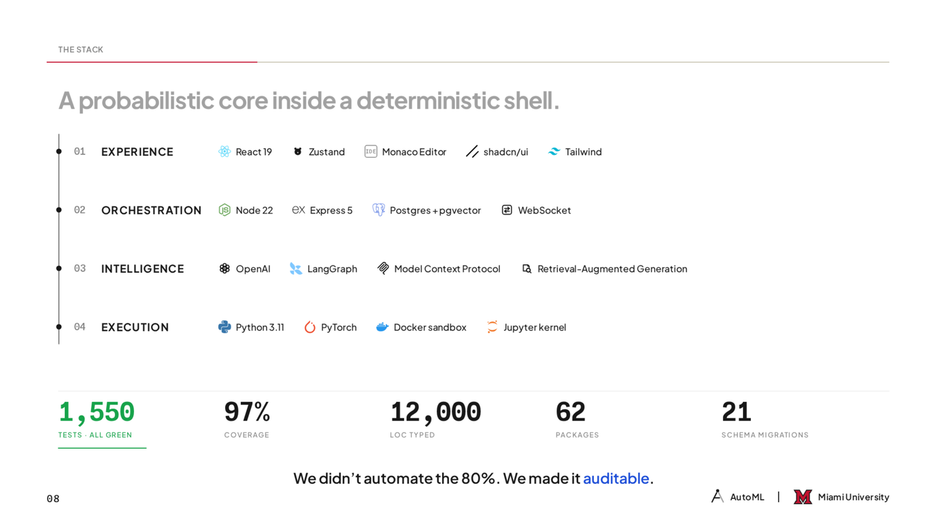Click the LangGraph icon
The height and width of the screenshot is (522, 936).
pos(295,268)
